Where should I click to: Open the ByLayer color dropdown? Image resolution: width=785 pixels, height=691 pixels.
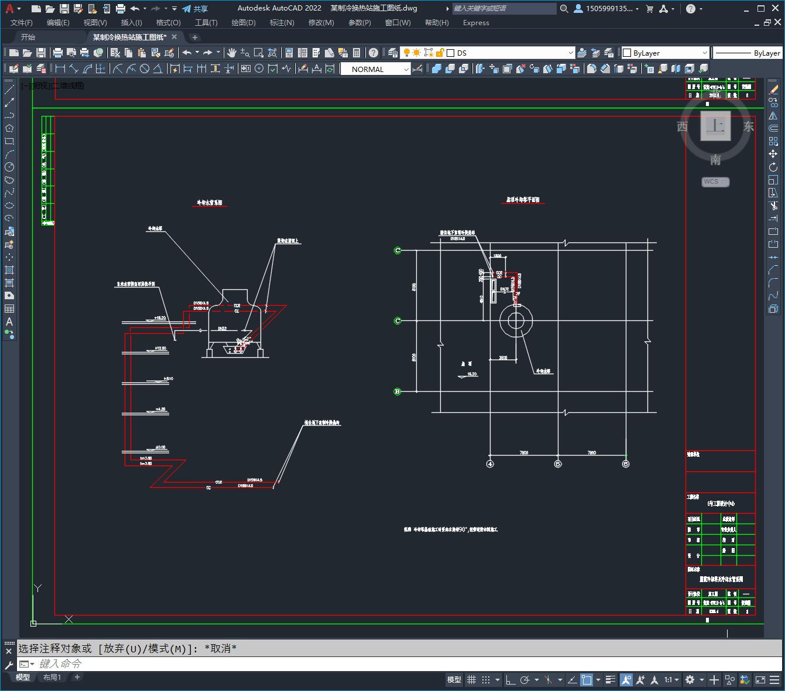704,53
